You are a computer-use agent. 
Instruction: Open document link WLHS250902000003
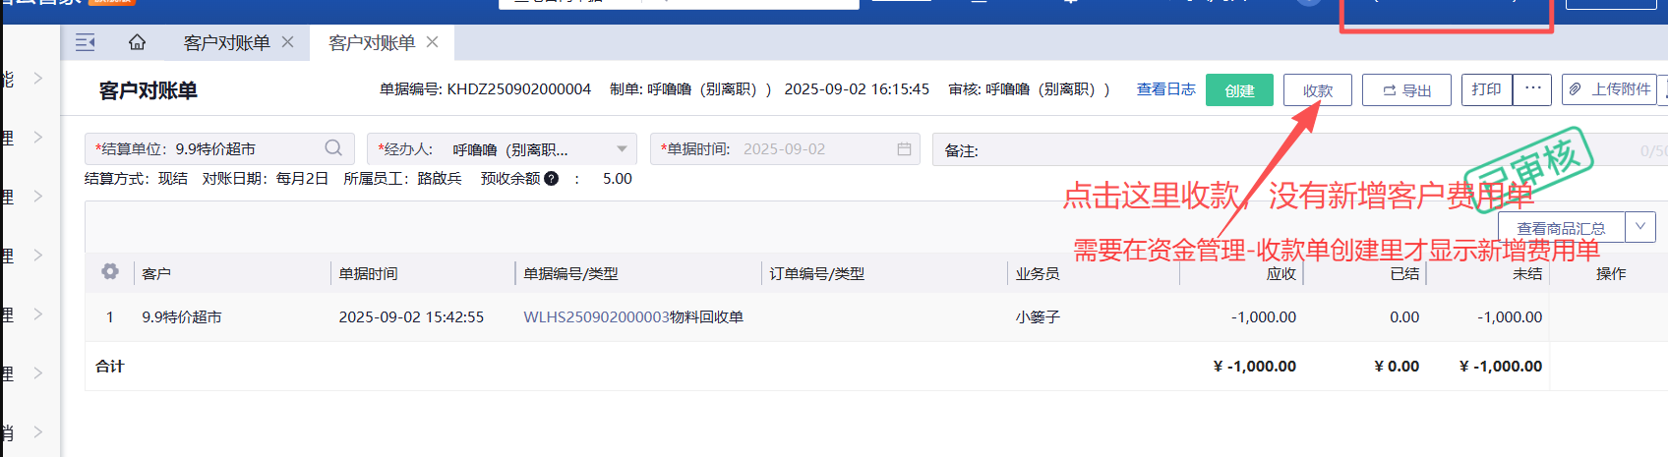coord(596,317)
